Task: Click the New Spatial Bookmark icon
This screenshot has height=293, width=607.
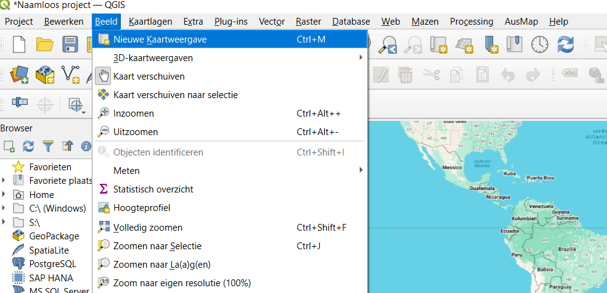Action: [491, 44]
